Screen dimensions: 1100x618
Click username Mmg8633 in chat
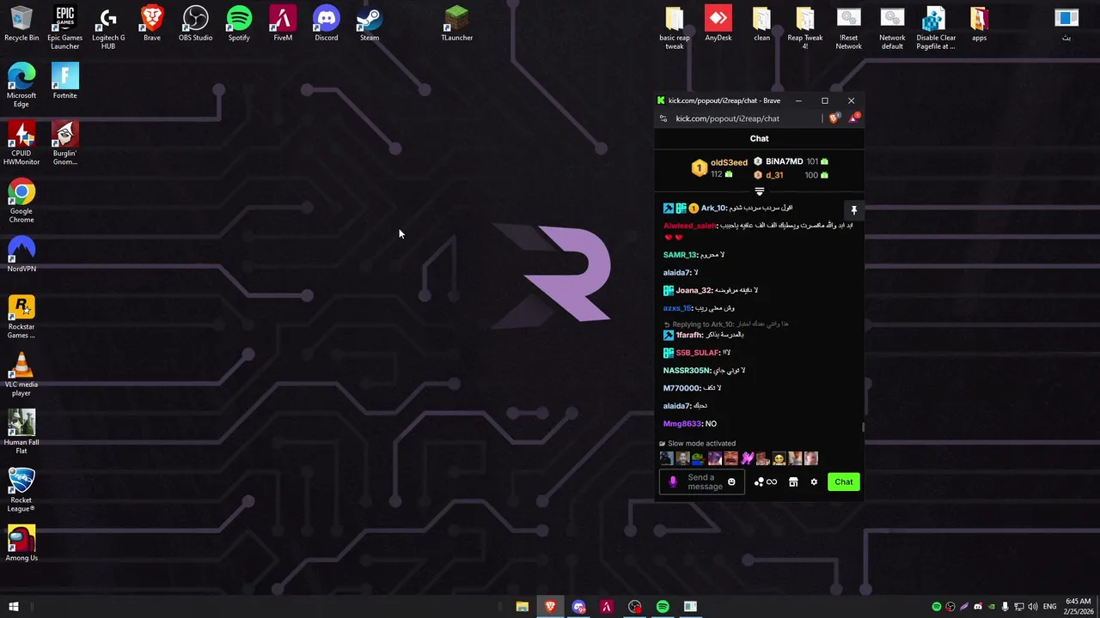682,424
